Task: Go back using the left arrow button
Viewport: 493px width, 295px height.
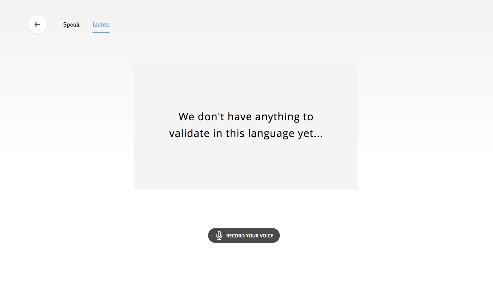Action: [x=37, y=24]
